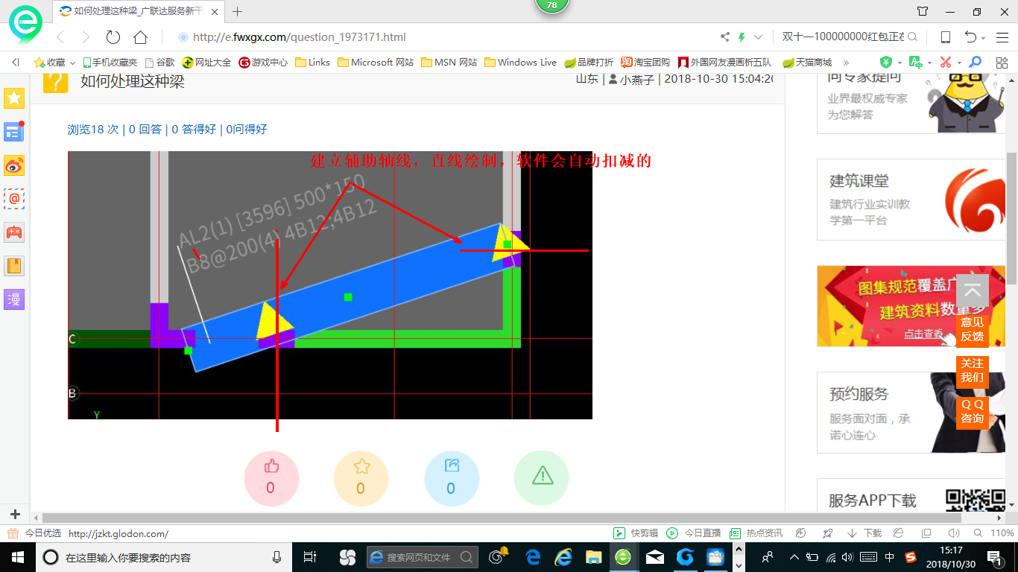Image resolution: width=1018 pixels, height=572 pixels.
Task: Open the extensions grid icon
Action: pyautogui.click(x=1002, y=63)
